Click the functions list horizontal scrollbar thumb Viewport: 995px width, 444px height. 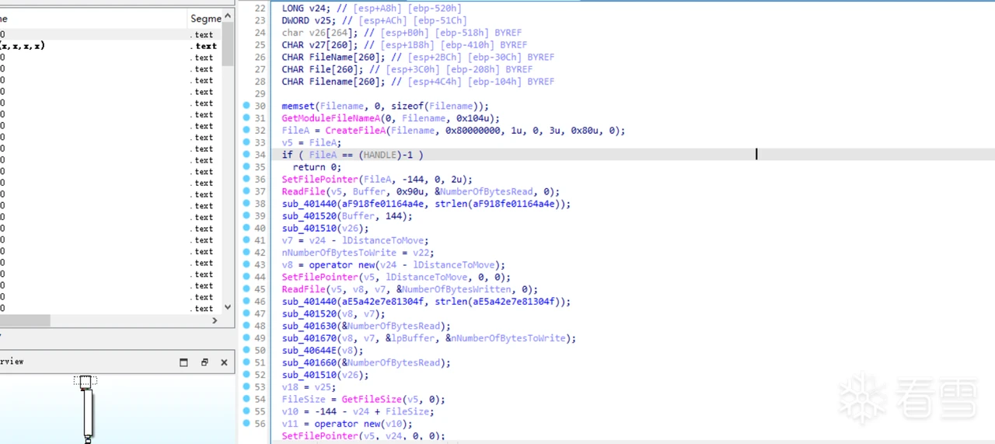pyautogui.click(x=25, y=320)
